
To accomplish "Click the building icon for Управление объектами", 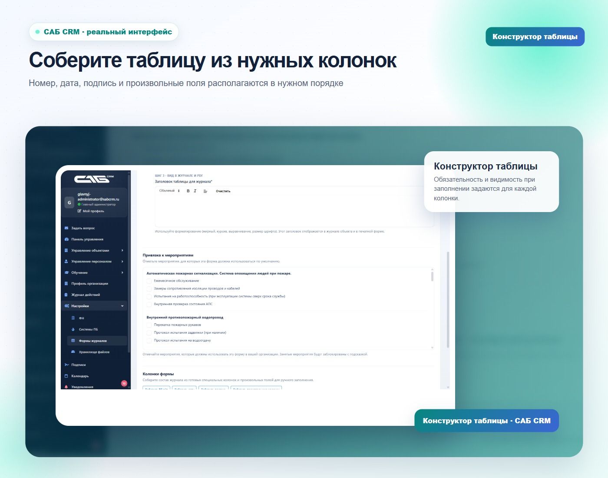I will pyautogui.click(x=66, y=250).
